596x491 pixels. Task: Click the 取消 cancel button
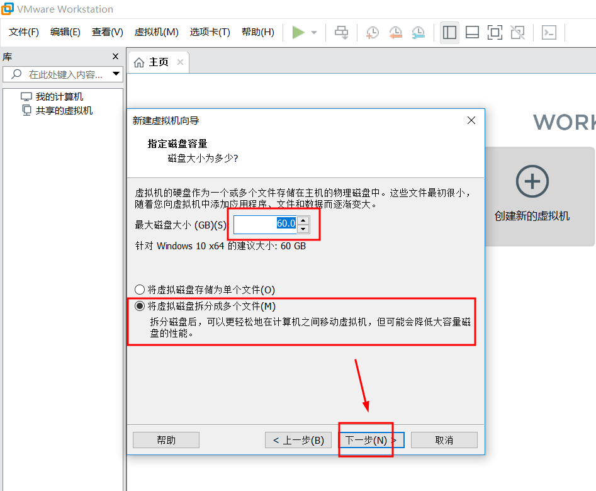point(444,440)
